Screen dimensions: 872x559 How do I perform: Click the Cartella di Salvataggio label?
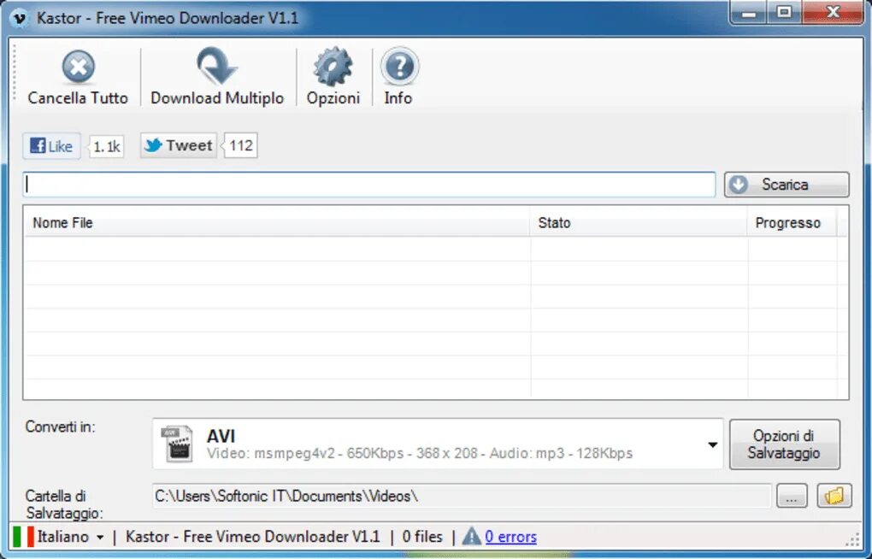point(64,504)
